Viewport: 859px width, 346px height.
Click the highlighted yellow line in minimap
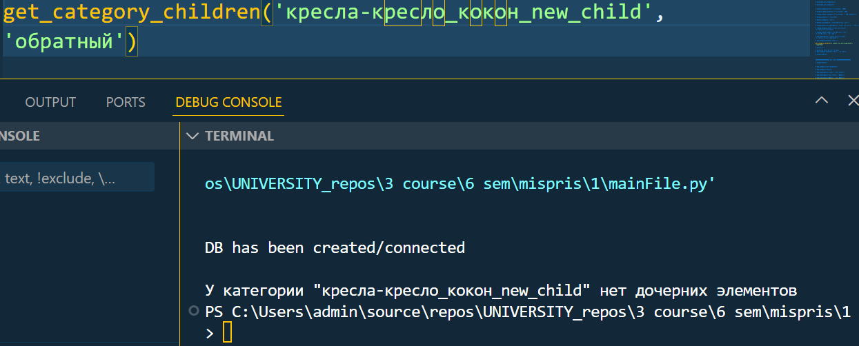click(x=833, y=43)
